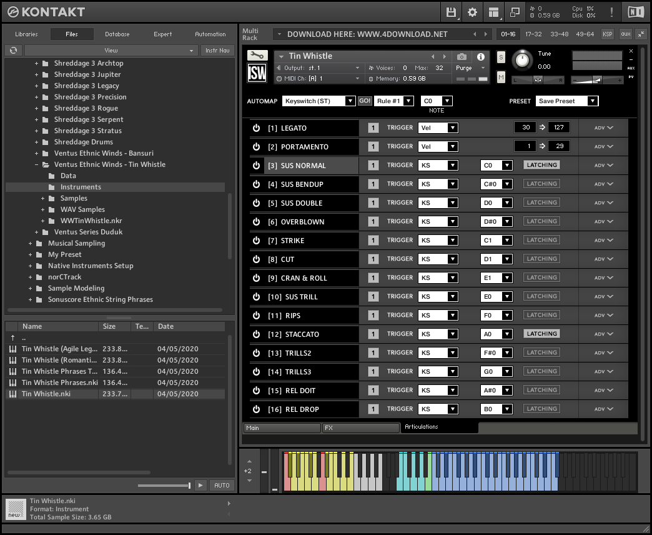Viewport: 652px width, 535px height.
Task: Select rack page 17-32
Action: pos(533,34)
